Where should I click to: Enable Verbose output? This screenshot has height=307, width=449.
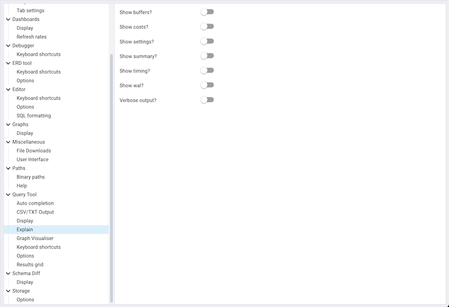pos(207,100)
